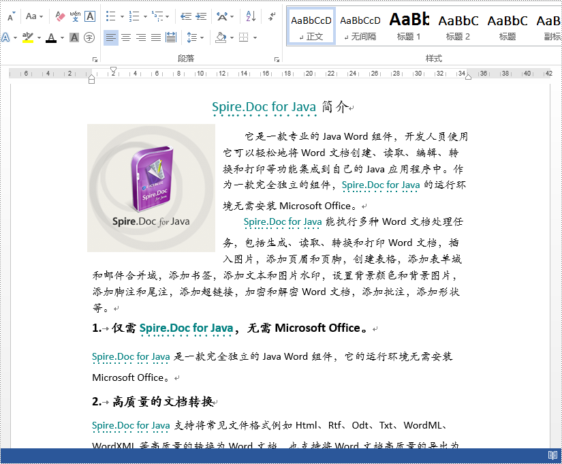Open the Phonetic Guide (wén) tool
This screenshot has height=464, width=562.
75,16
